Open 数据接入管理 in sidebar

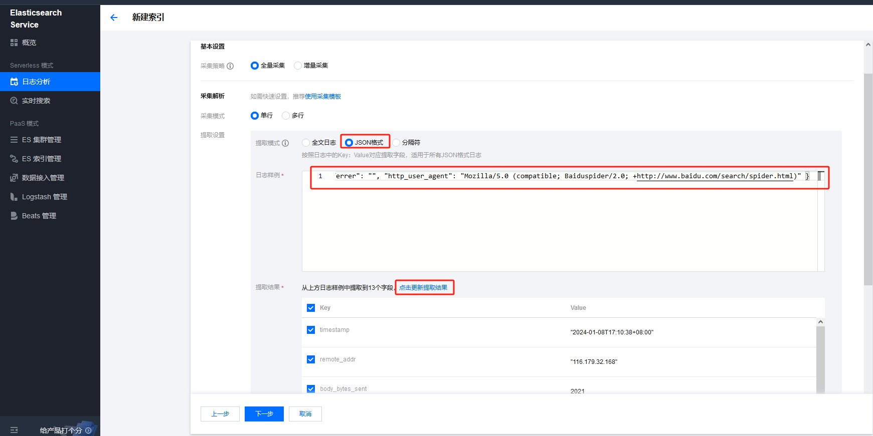(14, 178)
